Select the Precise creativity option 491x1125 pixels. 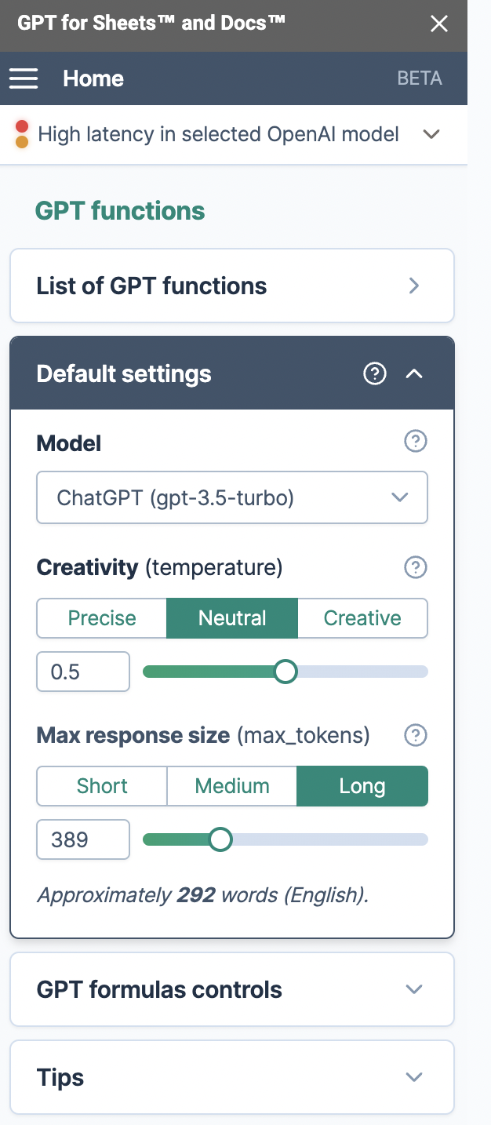coord(102,618)
